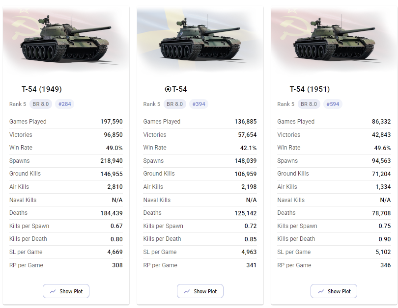Click Win Rate 42.1% value

coord(248,148)
